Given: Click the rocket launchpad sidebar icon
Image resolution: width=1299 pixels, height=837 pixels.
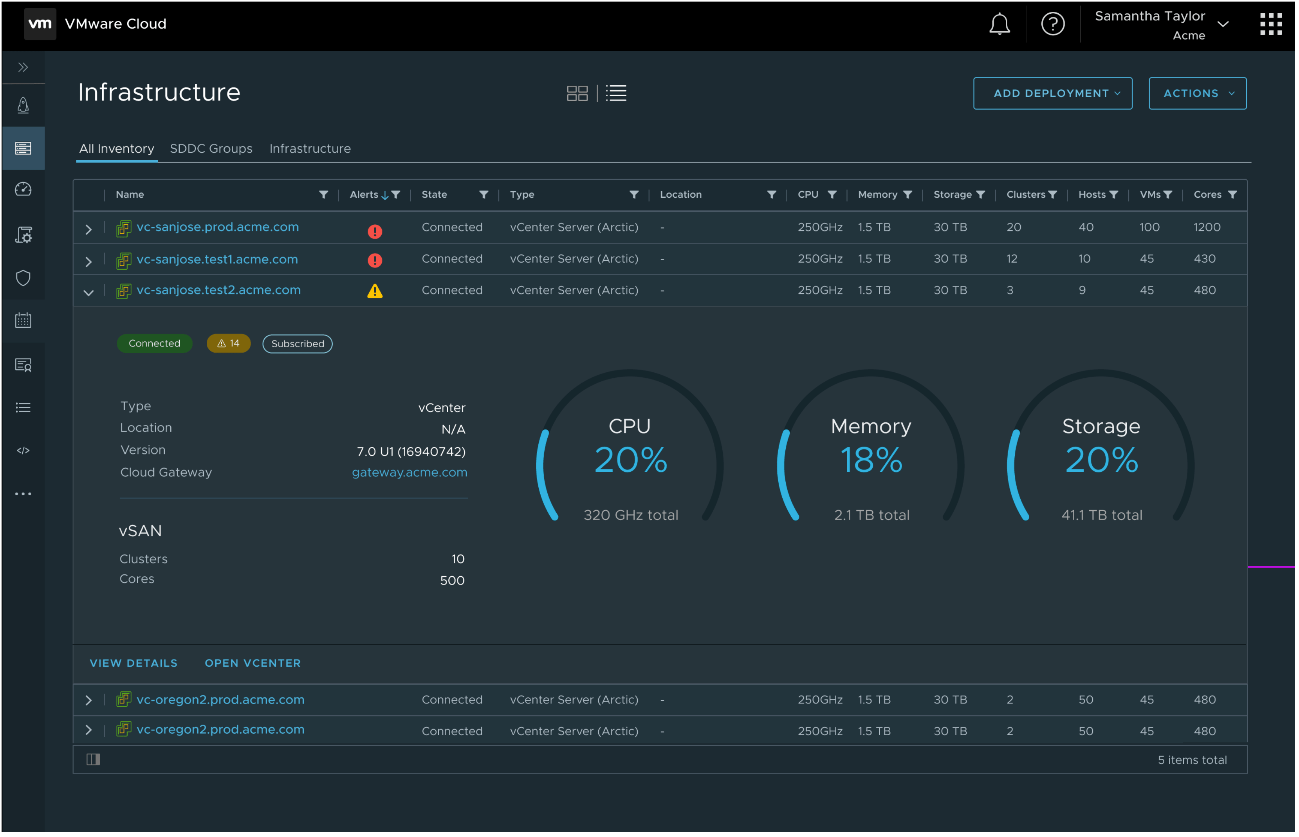Looking at the screenshot, I should [x=23, y=105].
